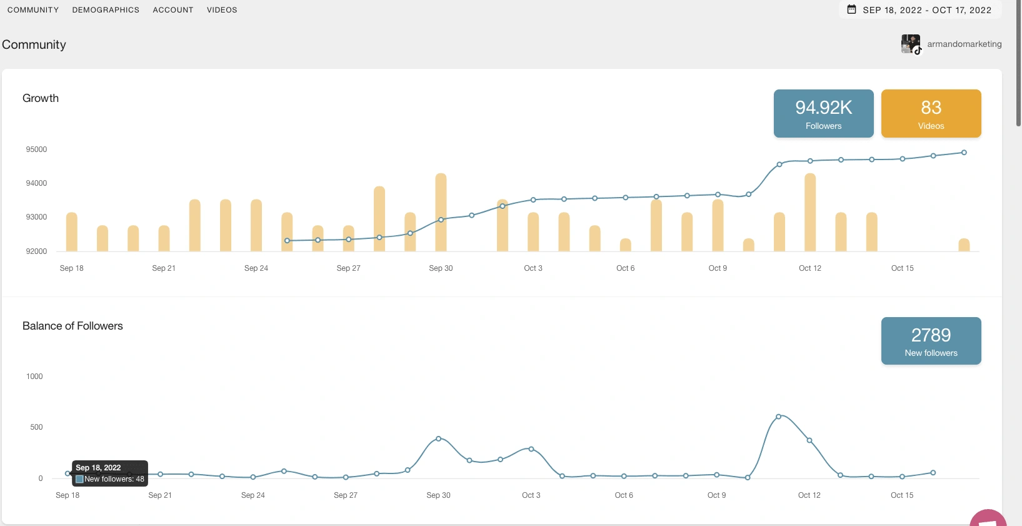Click the Sep 30 peak in Balance of Followers
The image size is (1022, 526).
coord(439,438)
